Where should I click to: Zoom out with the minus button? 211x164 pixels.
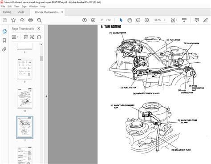138,20
